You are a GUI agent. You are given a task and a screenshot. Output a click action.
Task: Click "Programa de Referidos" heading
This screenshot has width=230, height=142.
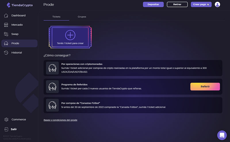(74, 84)
